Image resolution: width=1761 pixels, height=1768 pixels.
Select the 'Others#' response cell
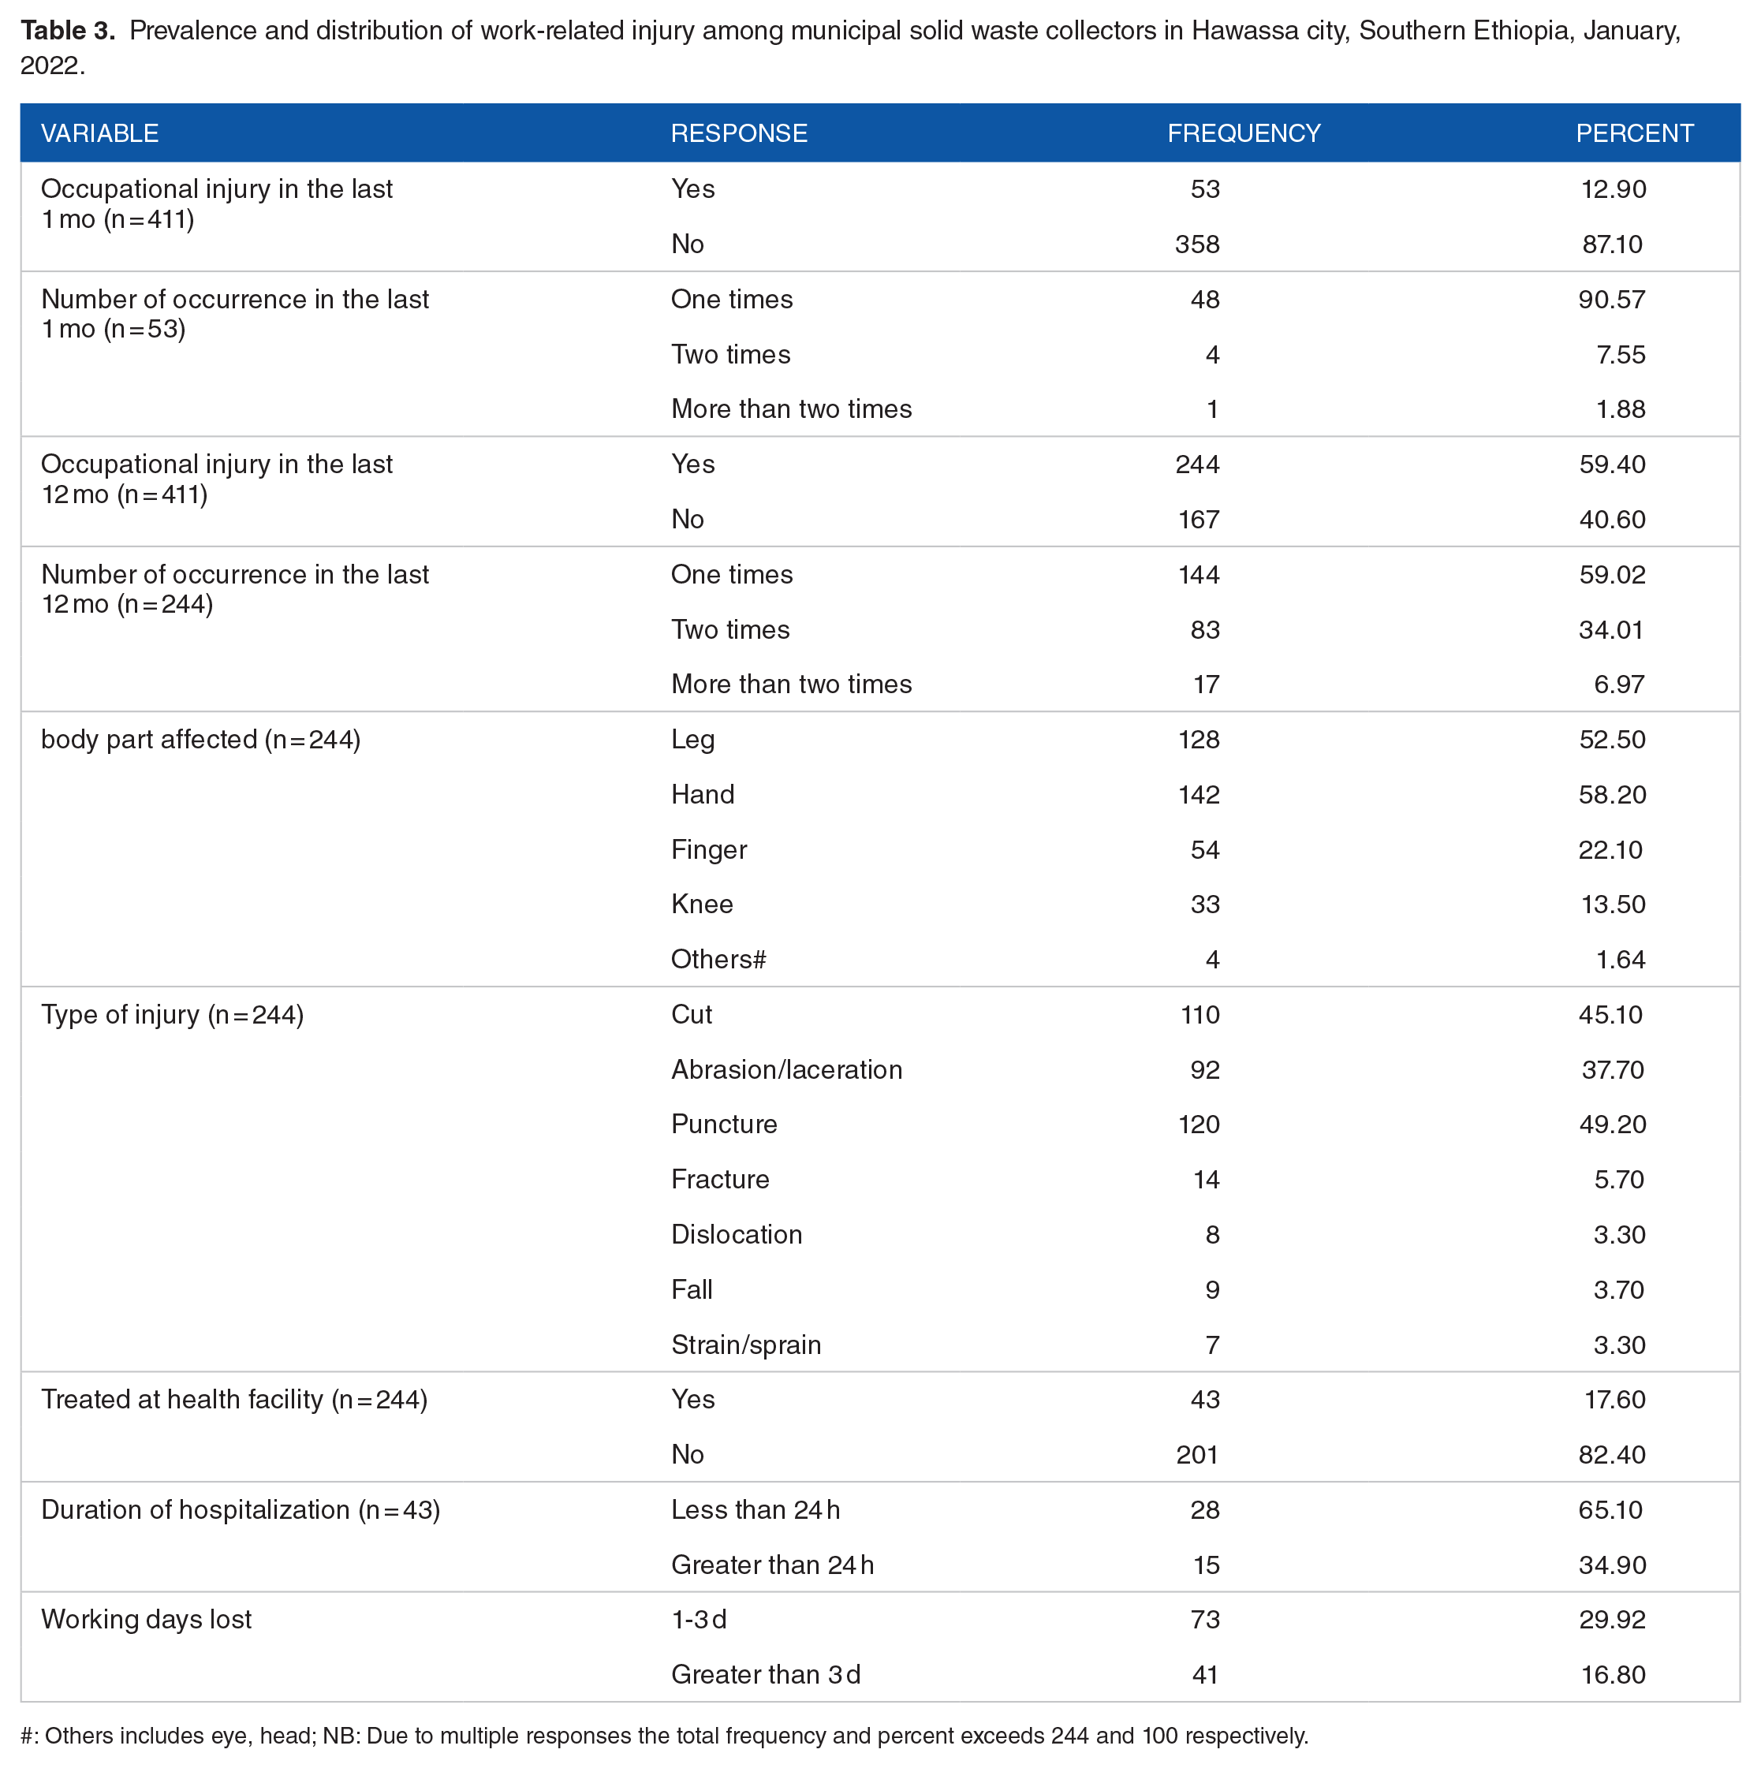pos(718,959)
